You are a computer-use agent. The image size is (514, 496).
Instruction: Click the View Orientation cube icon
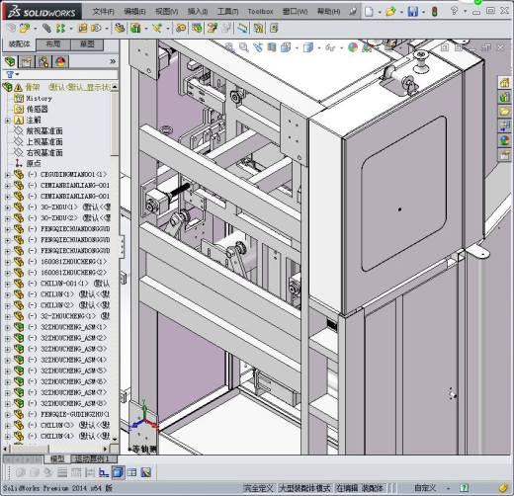(286, 47)
